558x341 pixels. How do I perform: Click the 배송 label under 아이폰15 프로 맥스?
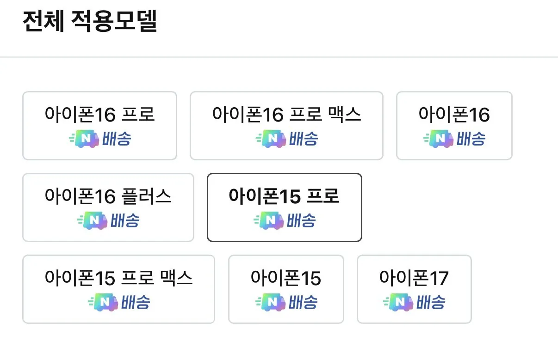(x=136, y=303)
